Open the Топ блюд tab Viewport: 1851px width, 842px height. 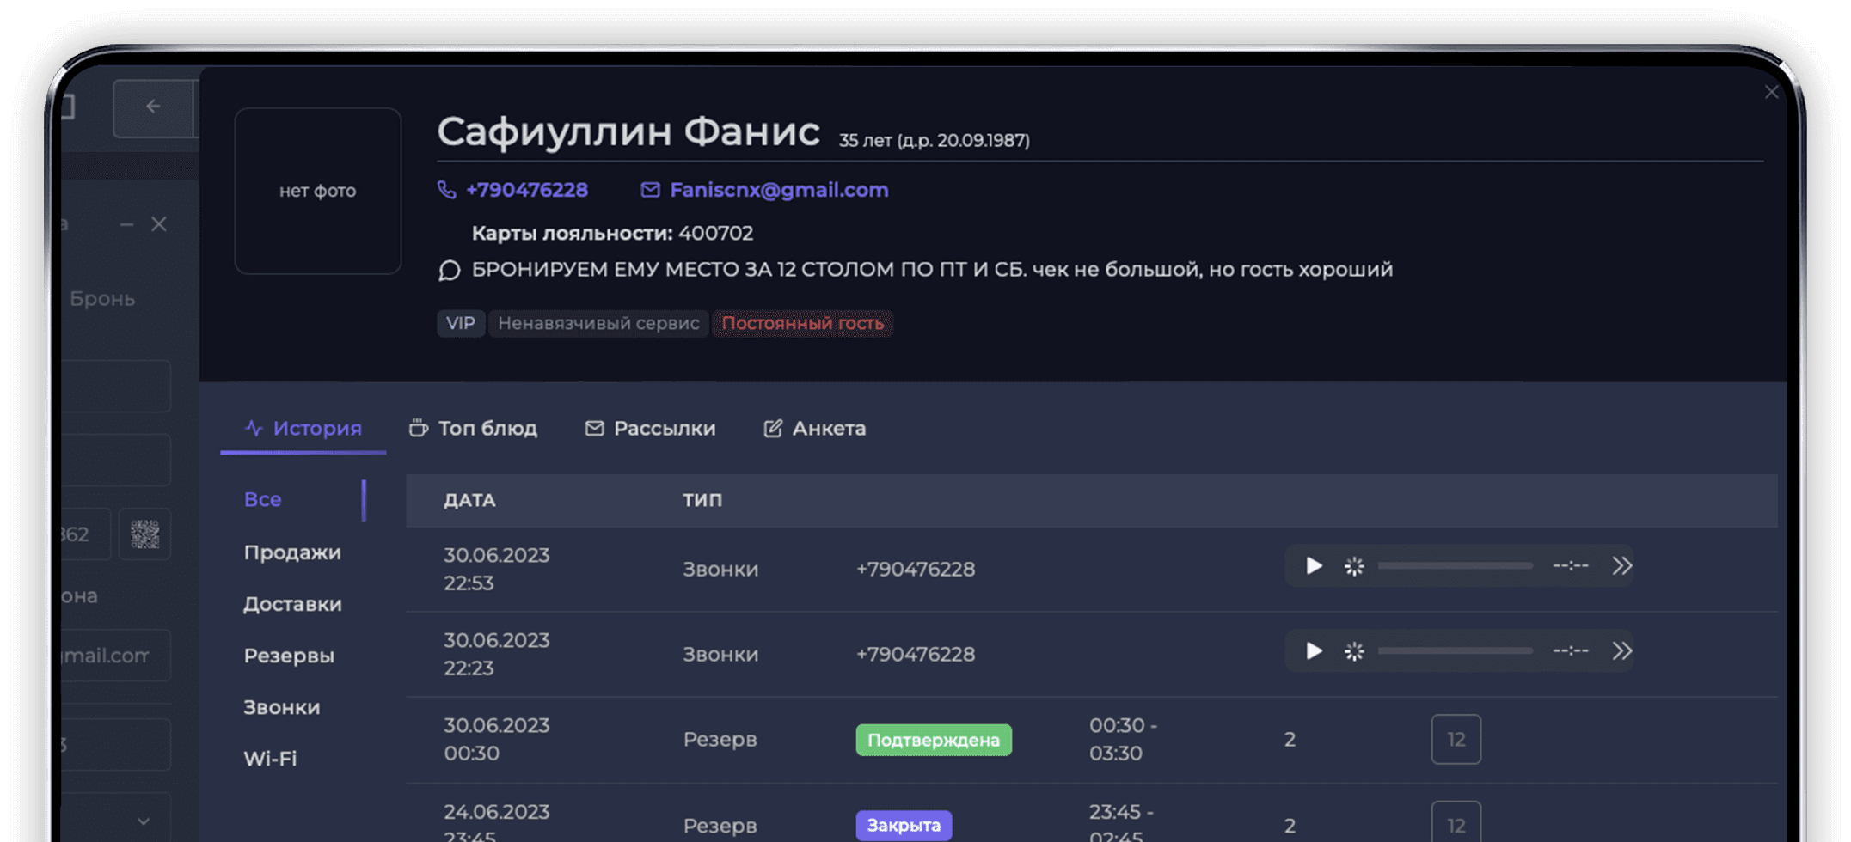[474, 428]
